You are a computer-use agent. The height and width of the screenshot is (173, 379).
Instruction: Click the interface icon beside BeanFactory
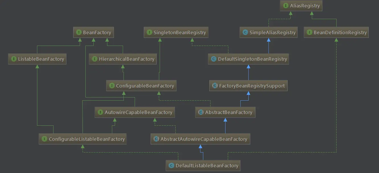[x=79, y=32]
